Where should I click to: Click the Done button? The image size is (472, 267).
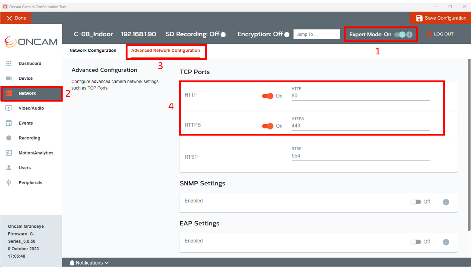15,18
